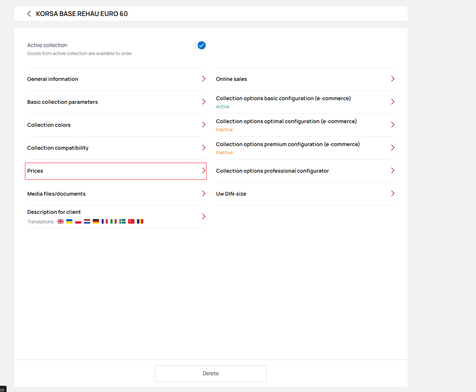Screen dimensions: 476x392
Task: Expand the professional configurator chevron
Action: click(x=393, y=171)
